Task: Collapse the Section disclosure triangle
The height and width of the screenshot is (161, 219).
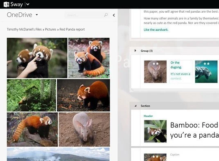Action: 135,106
